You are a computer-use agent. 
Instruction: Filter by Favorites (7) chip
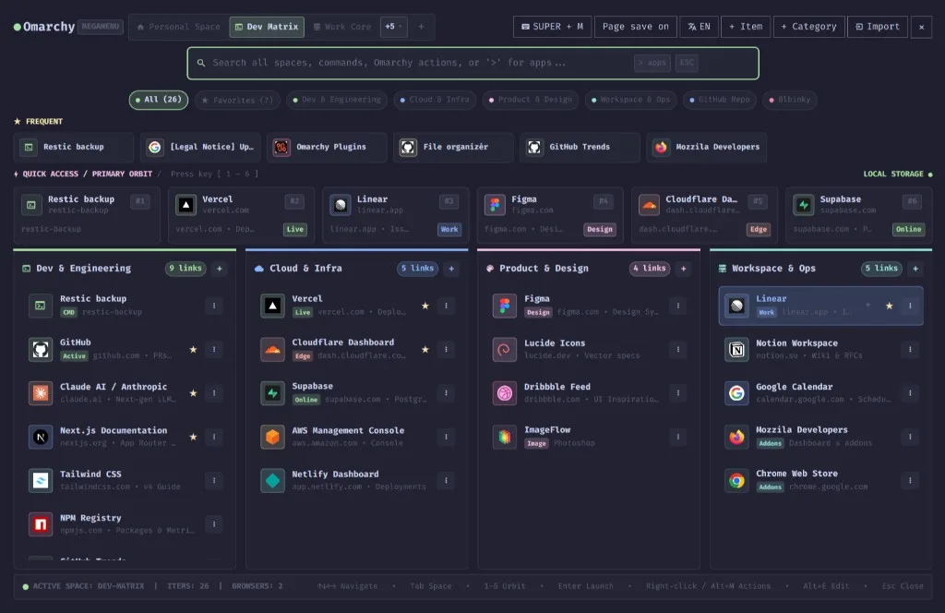coord(237,100)
